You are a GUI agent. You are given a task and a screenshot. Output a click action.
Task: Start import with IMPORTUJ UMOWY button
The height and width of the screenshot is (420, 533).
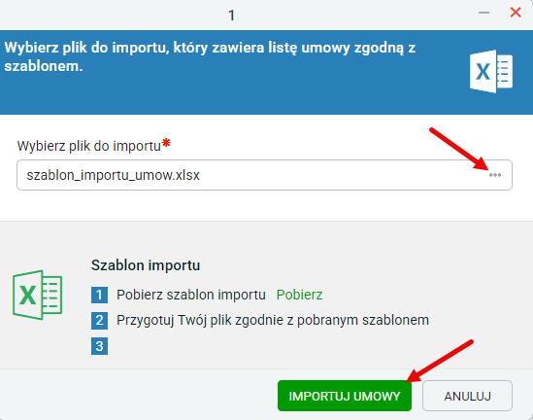[345, 396]
